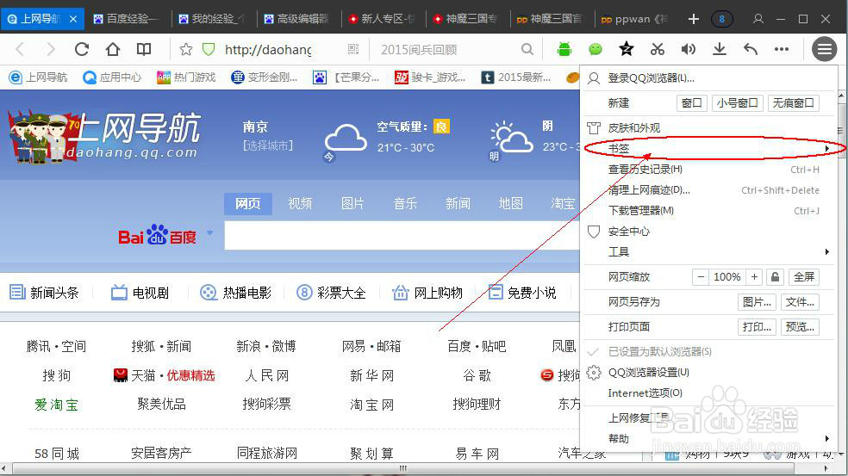Go forward with right arrow

pos(51,50)
